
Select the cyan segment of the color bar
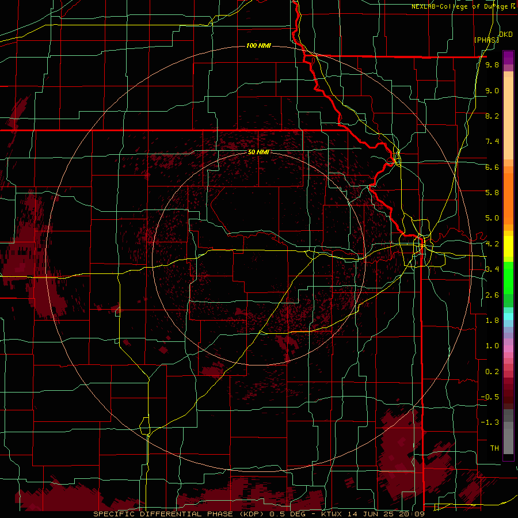click(x=508, y=317)
